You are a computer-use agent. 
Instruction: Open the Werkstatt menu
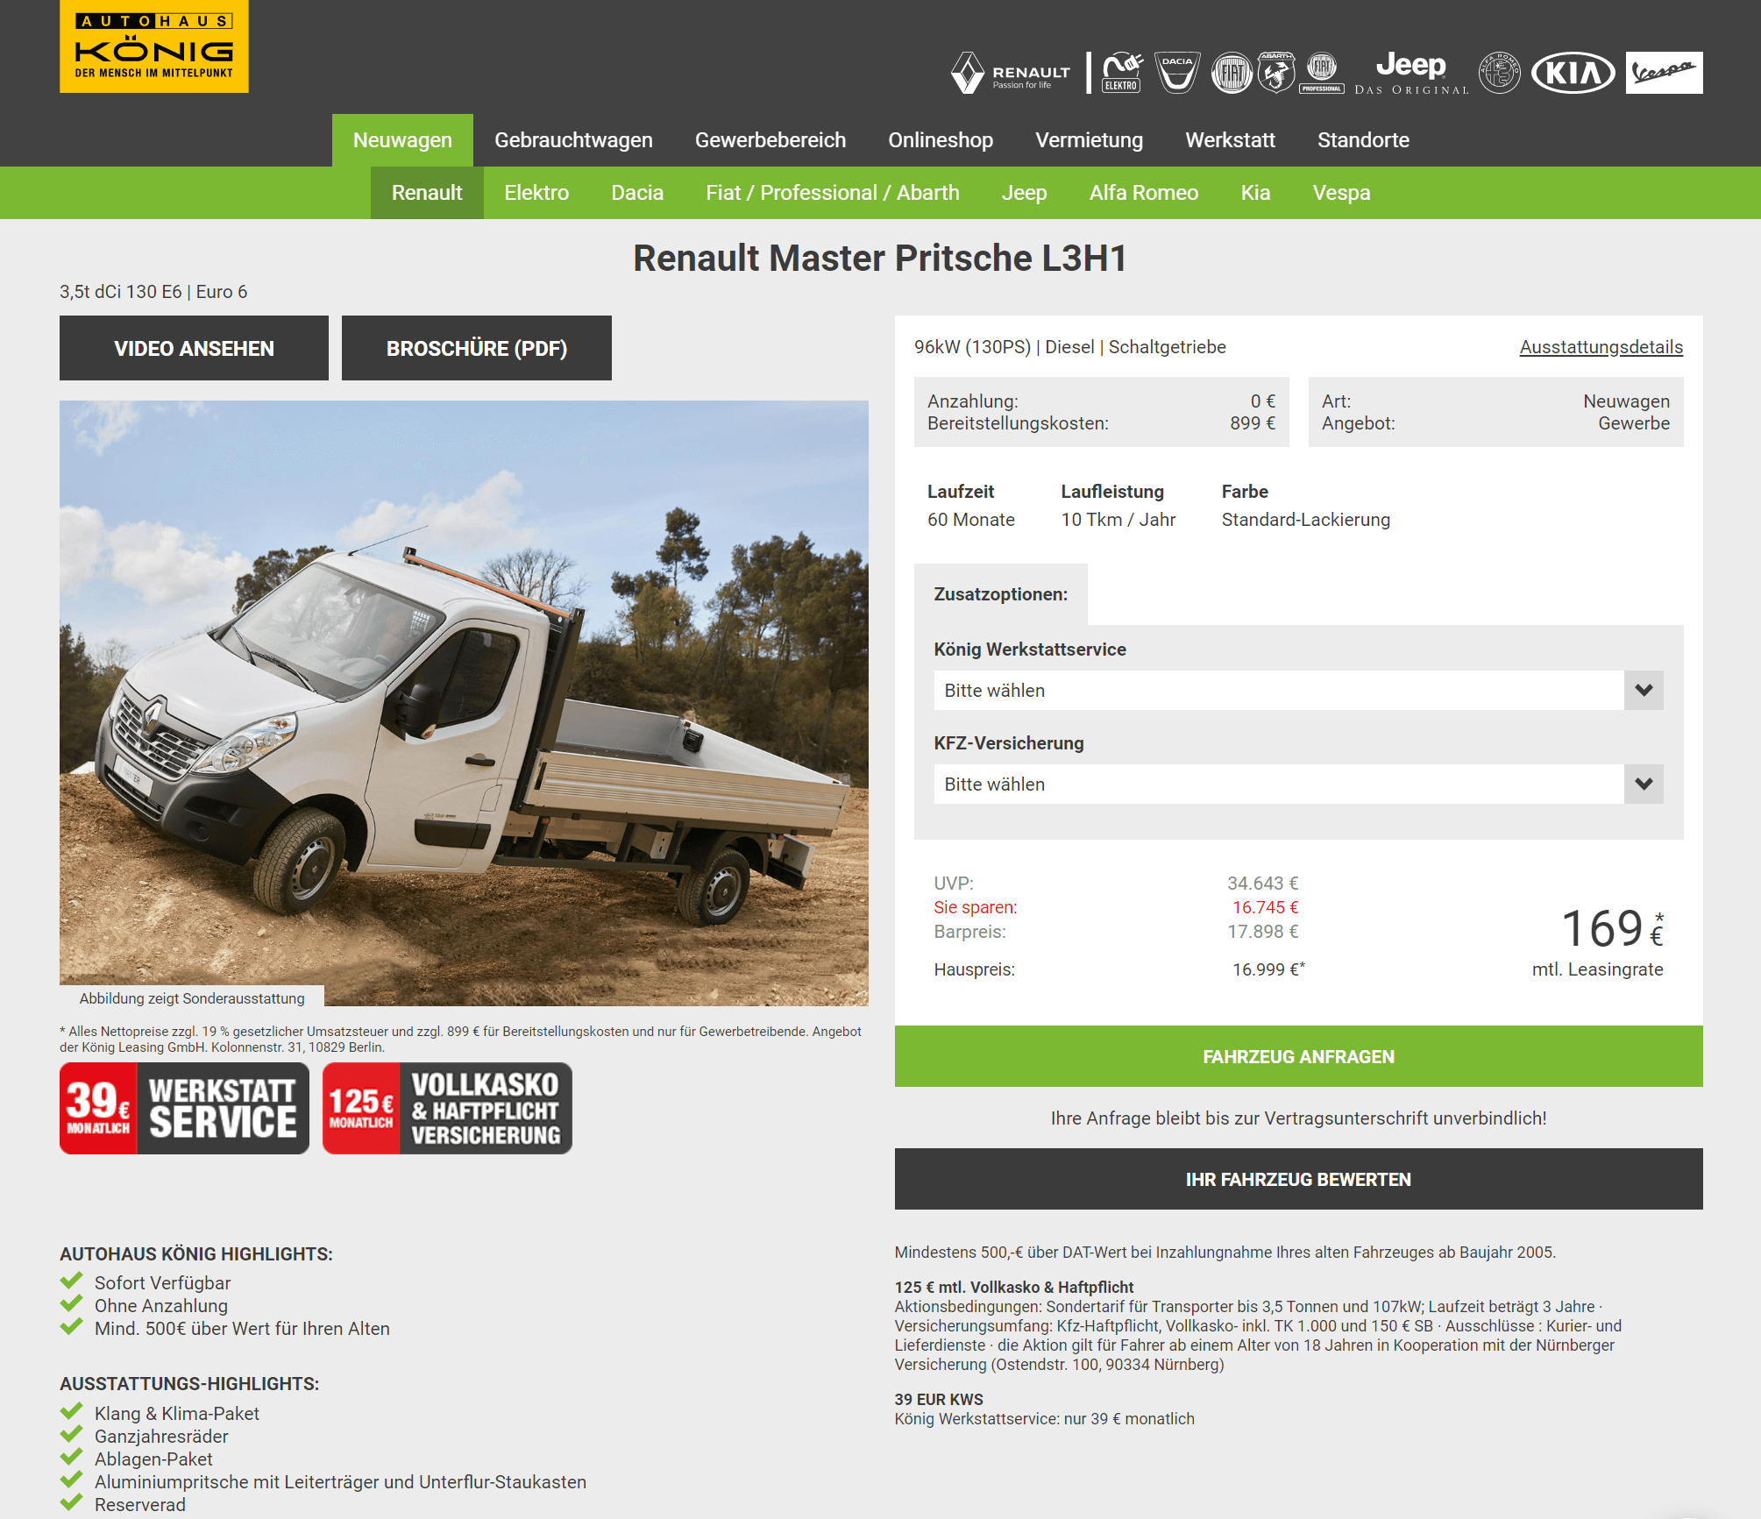coord(1231,140)
